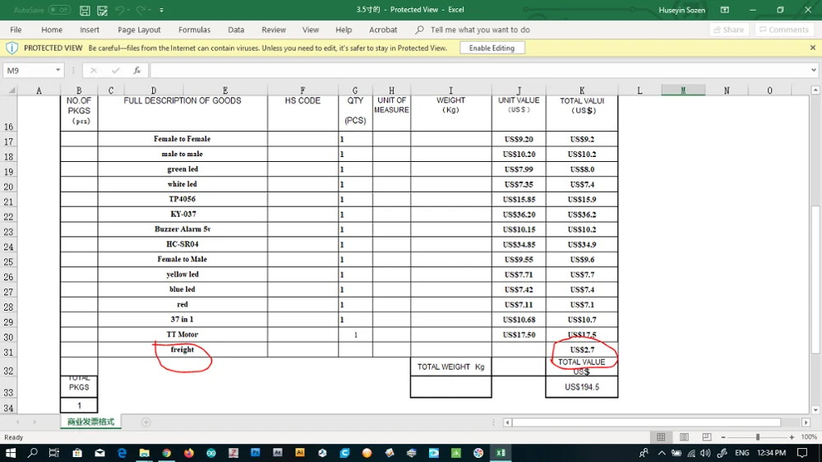
Task: Click the Save As icon beside Save
Action: pos(102,10)
